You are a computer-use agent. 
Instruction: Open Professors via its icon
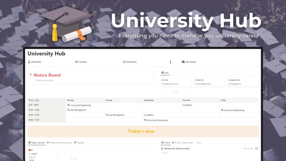coord(124,62)
